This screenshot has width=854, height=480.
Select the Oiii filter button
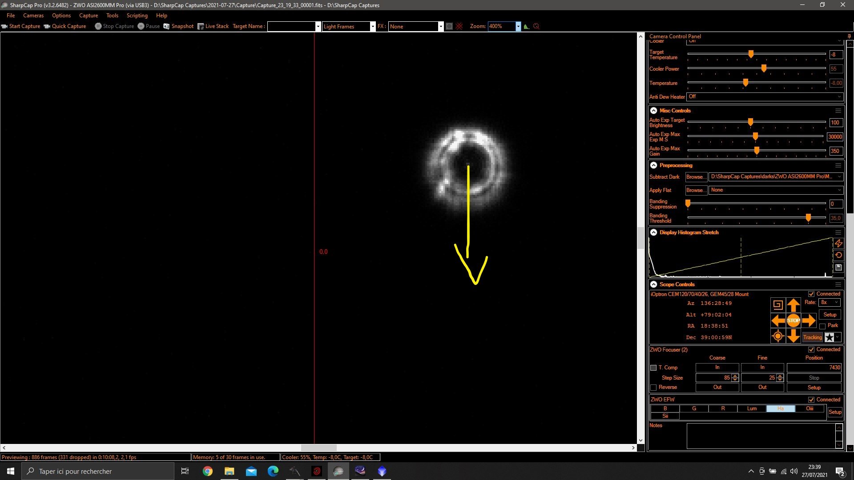810,409
